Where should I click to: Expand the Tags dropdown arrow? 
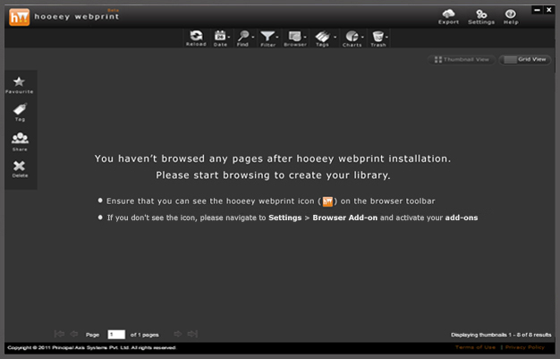coord(335,37)
